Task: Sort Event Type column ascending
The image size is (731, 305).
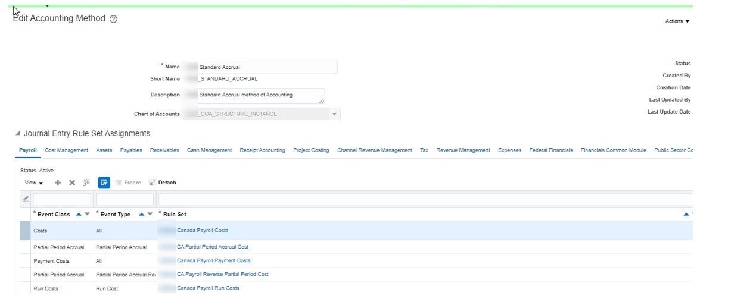Action: coord(142,215)
